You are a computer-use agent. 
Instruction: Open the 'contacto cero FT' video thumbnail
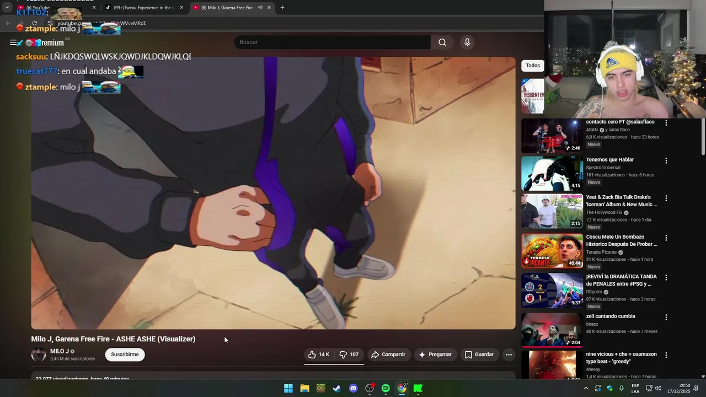coord(552,136)
